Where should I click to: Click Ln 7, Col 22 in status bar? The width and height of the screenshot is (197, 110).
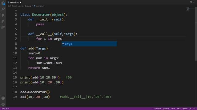click(x=157, y=109)
